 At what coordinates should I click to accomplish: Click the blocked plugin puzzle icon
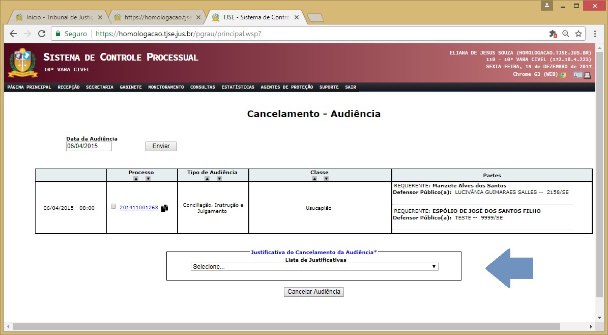pyautogui.click(x=553, y=34)
